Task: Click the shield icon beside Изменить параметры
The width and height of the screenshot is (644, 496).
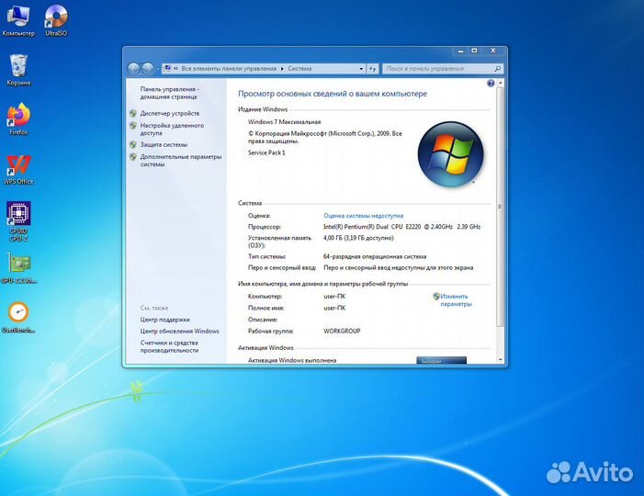Action: point(436,296)
